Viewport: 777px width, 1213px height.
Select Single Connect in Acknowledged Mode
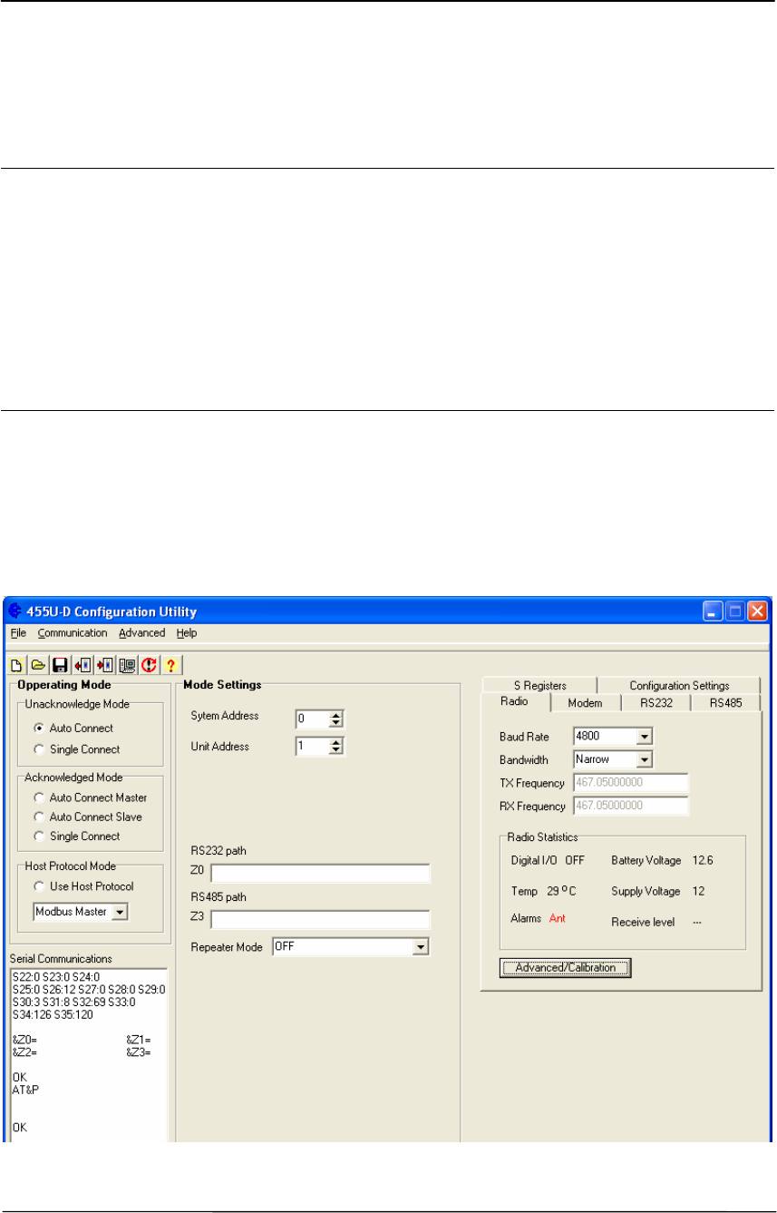76,836
